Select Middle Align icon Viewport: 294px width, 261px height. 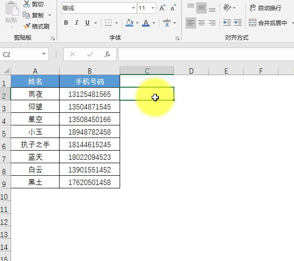click(201, 8)
